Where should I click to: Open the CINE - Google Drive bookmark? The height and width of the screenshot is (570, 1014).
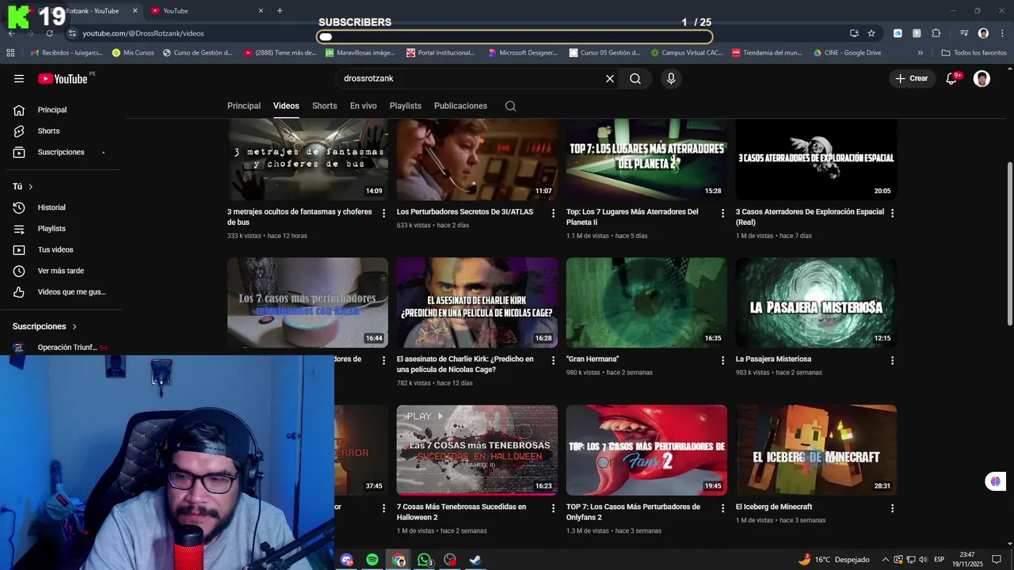coord(847,53)
